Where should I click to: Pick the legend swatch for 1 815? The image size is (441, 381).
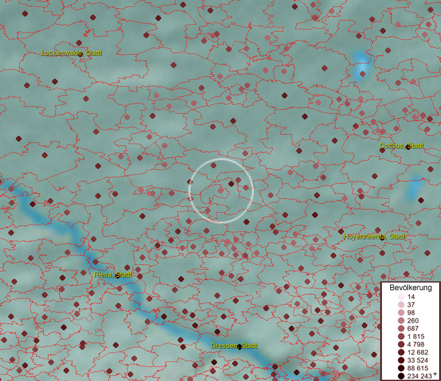401,337
